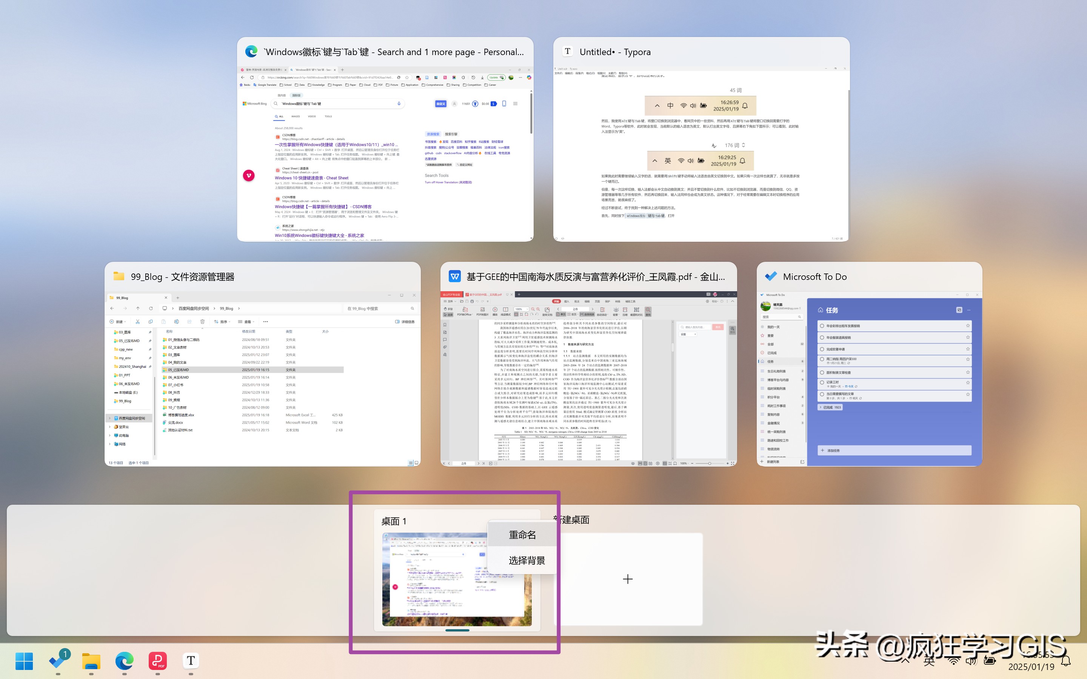
Task: Open the Wi-Fi network tray icon
Action: pos(954,661)
